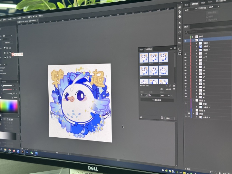Open Chrome from the Windows taskbar

(10, 150)
